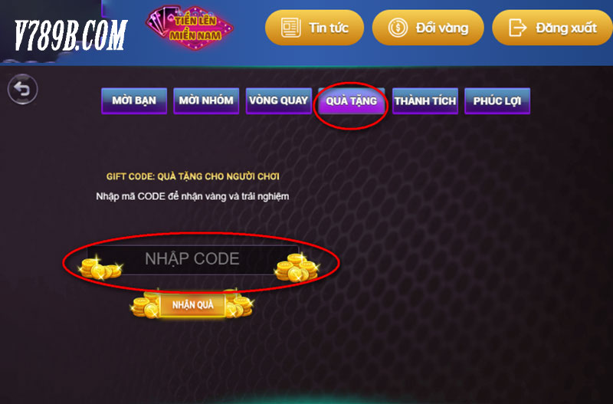Open the Phúc Lợi tab

[x=497, y=101]
